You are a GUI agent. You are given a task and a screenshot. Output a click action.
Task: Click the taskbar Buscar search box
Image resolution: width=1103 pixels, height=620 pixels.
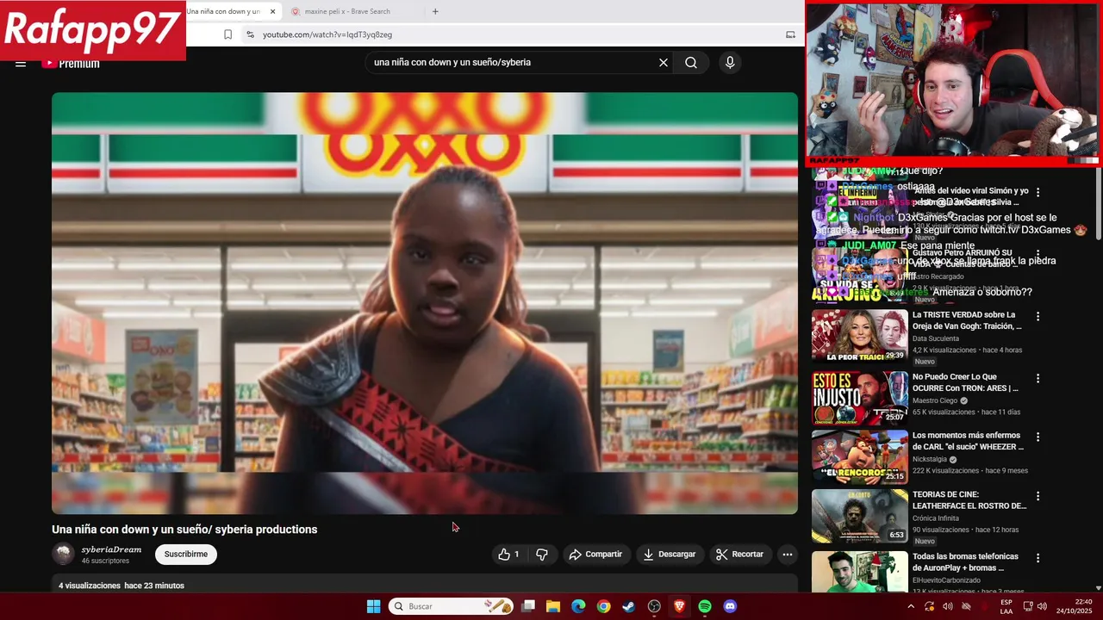(451, 606)
